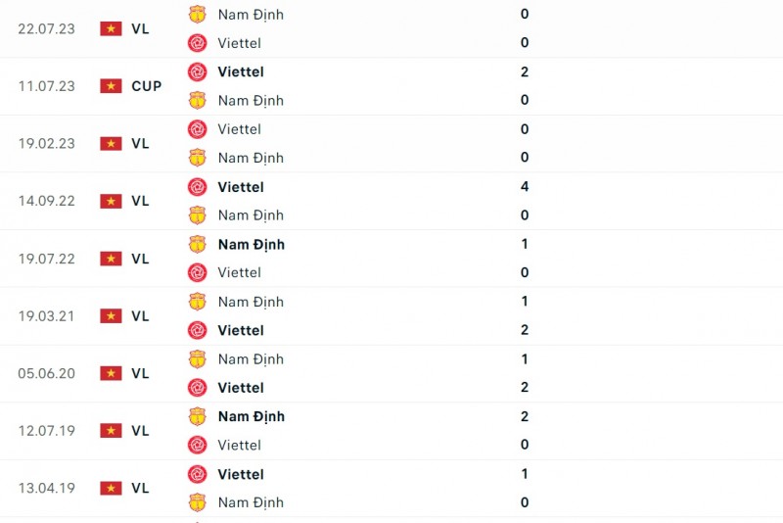Open bold Viettel name in 14.09.22 match

point(241,187)
